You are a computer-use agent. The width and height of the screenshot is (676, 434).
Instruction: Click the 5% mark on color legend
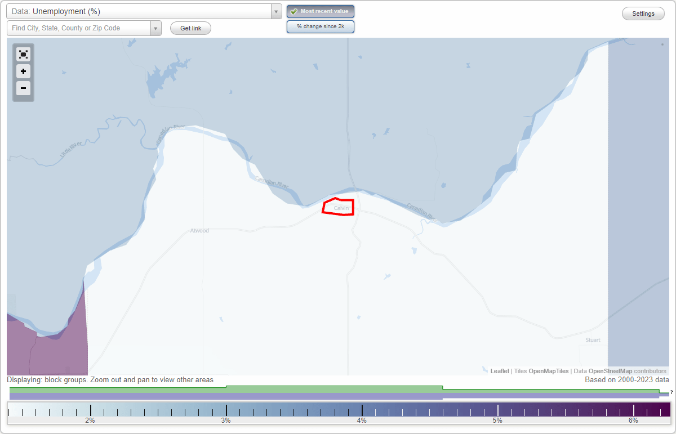click(497, 420)
